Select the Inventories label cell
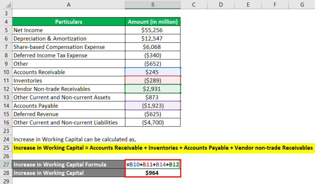The height and width of the screenshot is (184, 315). point(68,80)
